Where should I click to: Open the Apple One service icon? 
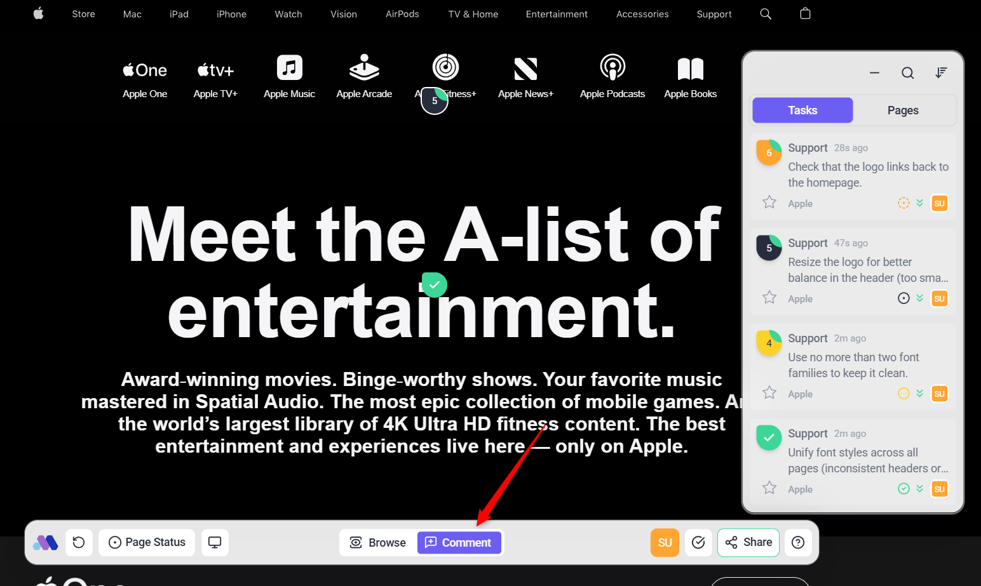(145, 70)
